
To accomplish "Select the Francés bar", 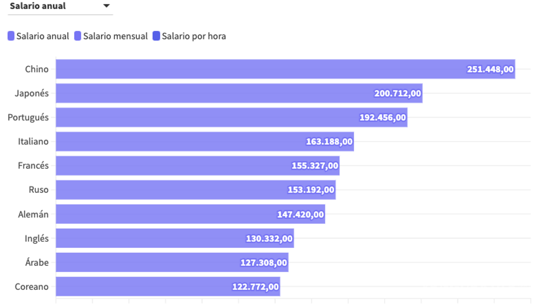I will click(x=170, y=166).
